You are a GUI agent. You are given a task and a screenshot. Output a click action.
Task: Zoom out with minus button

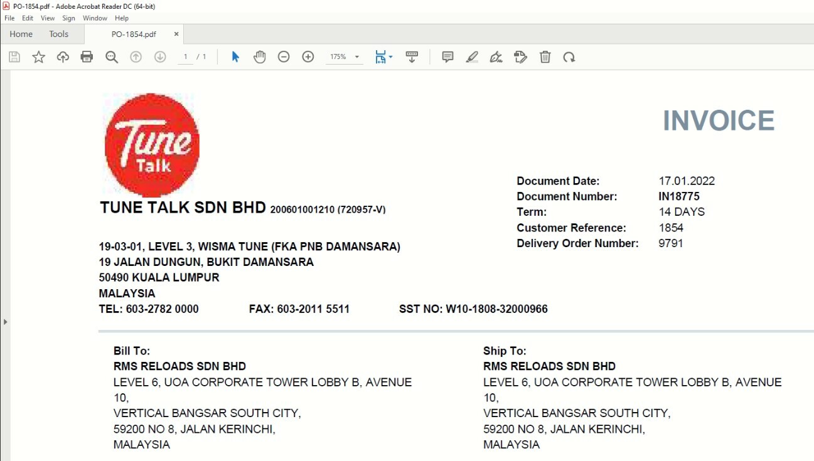click(x=284, y=57)
